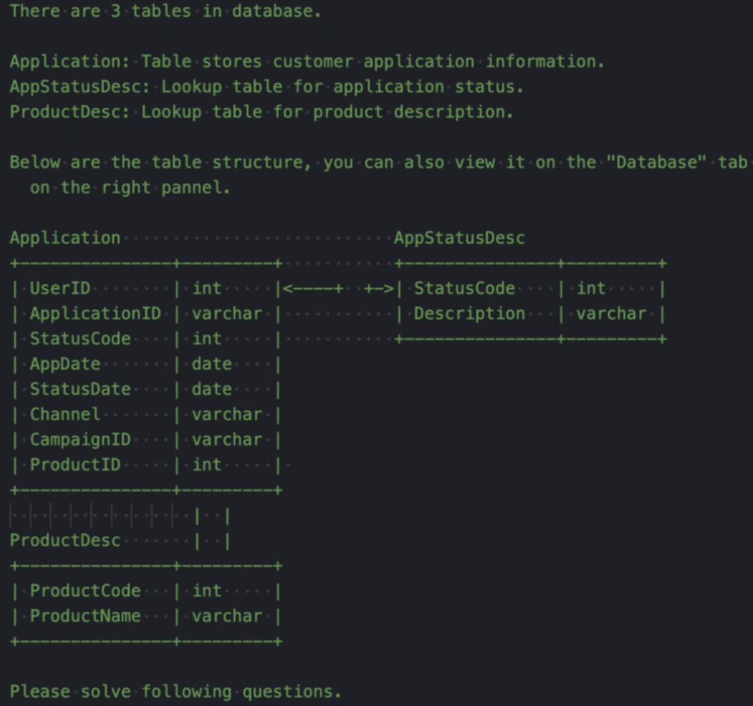Click StatusCode in the Application table
753x706 pixels.
pos(80,339)
